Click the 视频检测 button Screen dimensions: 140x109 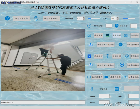pos(116,56)
